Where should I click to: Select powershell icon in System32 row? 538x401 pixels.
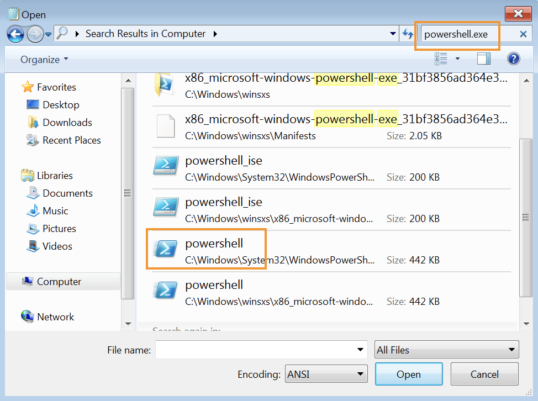(x=166, y=249)
